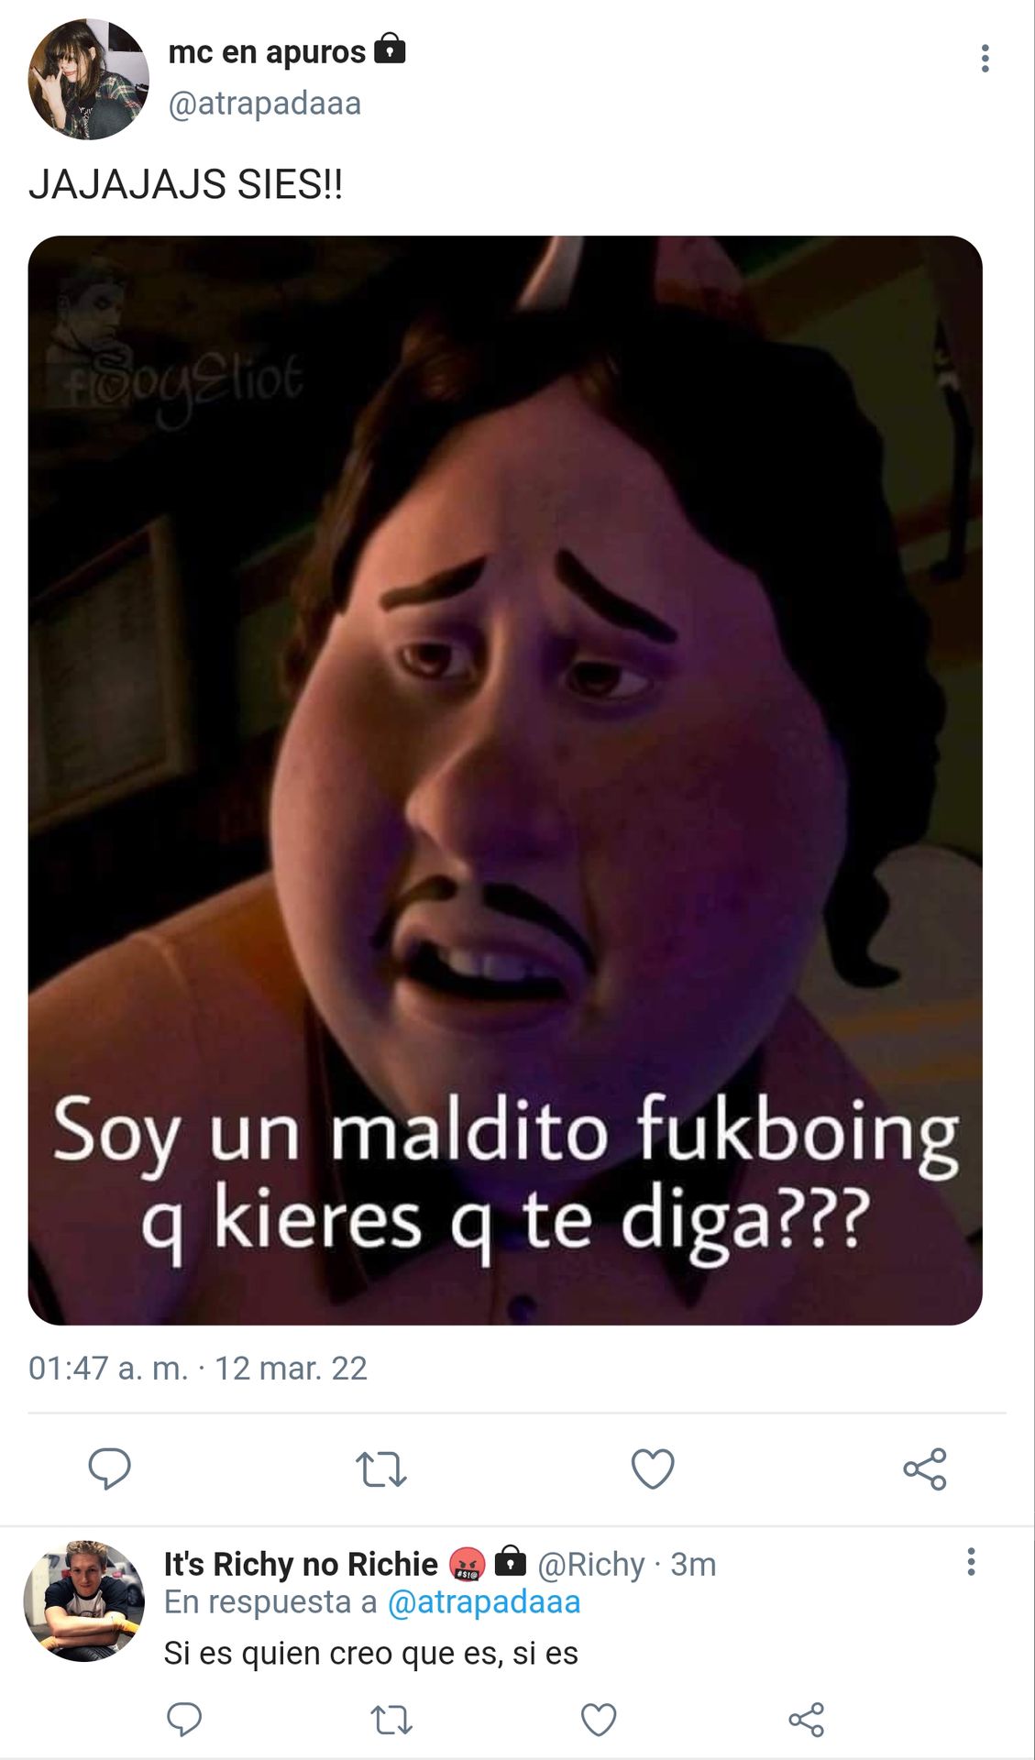The height and width of the screenshot is (1760, 1035).
Task: Retweet Richy's reply
Action: pyautogui.click(x=391, y=1720)
